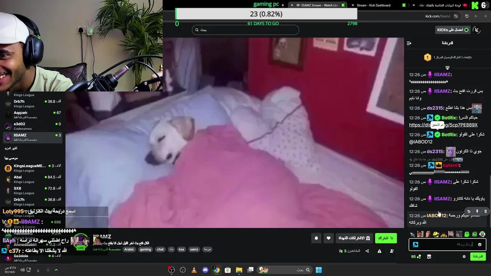Open chat settings gear icon

point(464,256)
